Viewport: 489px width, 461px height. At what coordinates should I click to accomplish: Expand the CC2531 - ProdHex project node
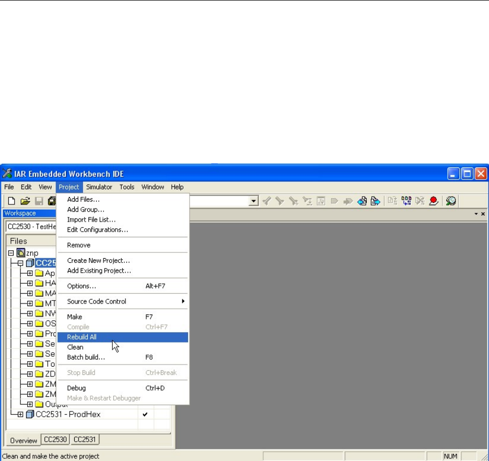20,414
